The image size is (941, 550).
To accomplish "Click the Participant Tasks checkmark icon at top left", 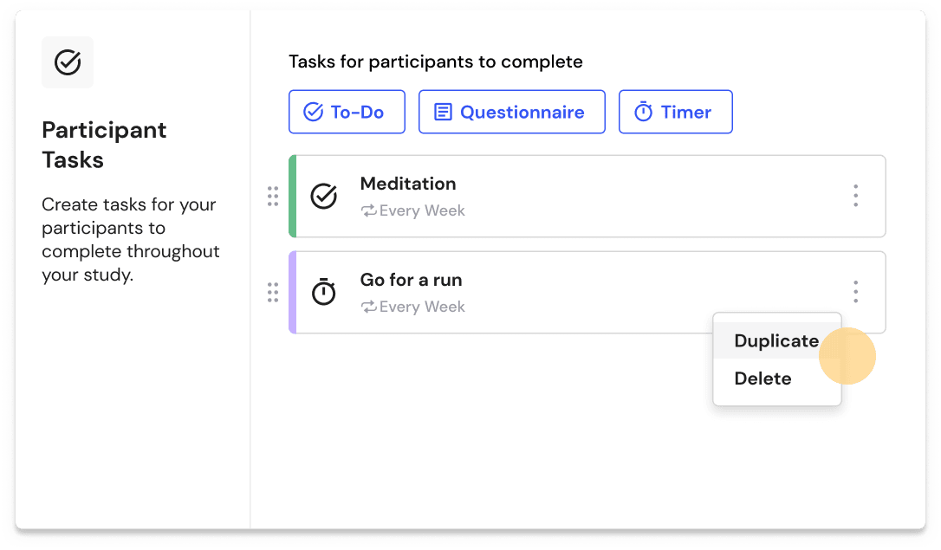I will [x=68, y=62].
